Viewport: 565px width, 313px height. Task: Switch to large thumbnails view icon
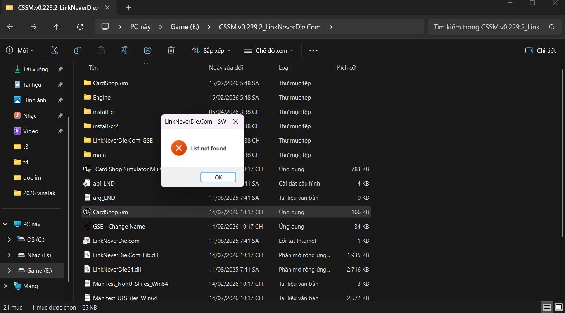point(558,308)
